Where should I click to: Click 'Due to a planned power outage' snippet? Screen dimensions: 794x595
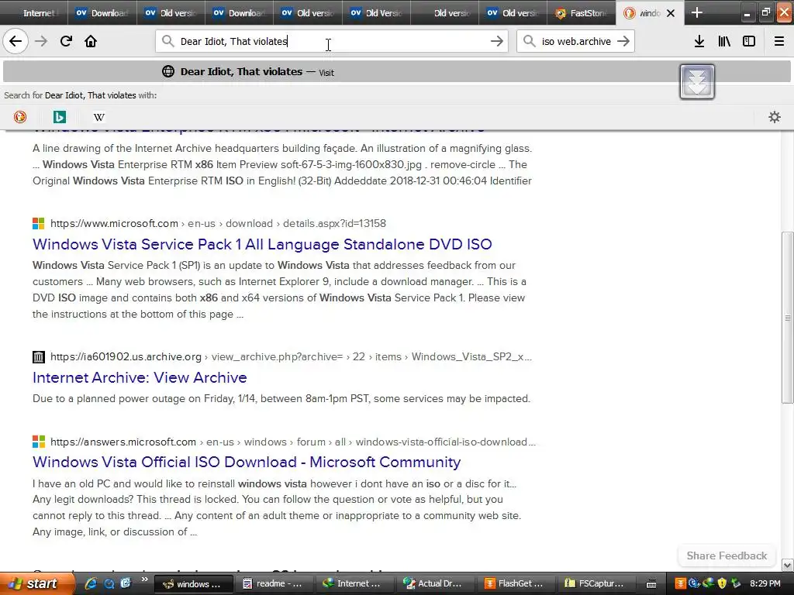281,399
